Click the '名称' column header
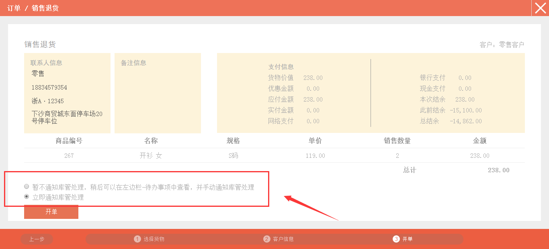The image size is (549, 249). point(151,141)
